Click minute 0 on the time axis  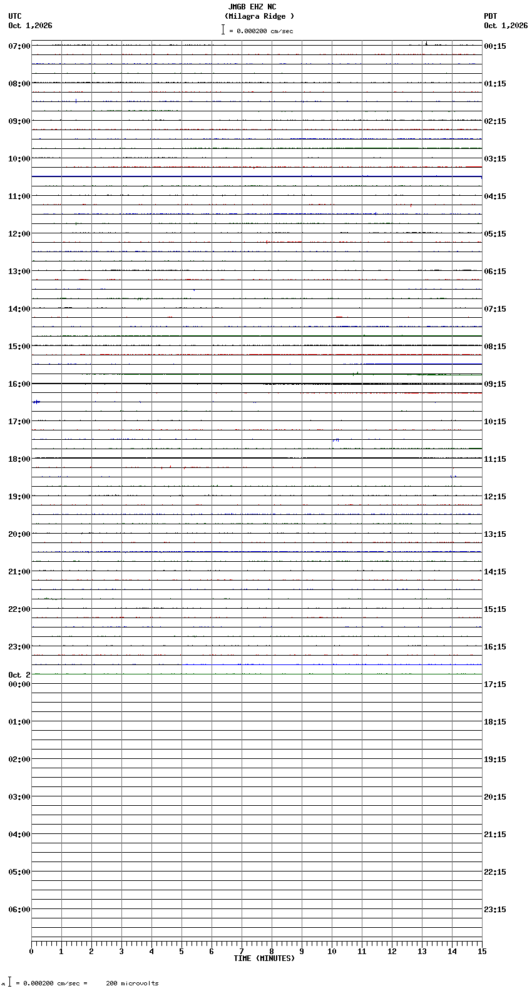coord(31,952)
